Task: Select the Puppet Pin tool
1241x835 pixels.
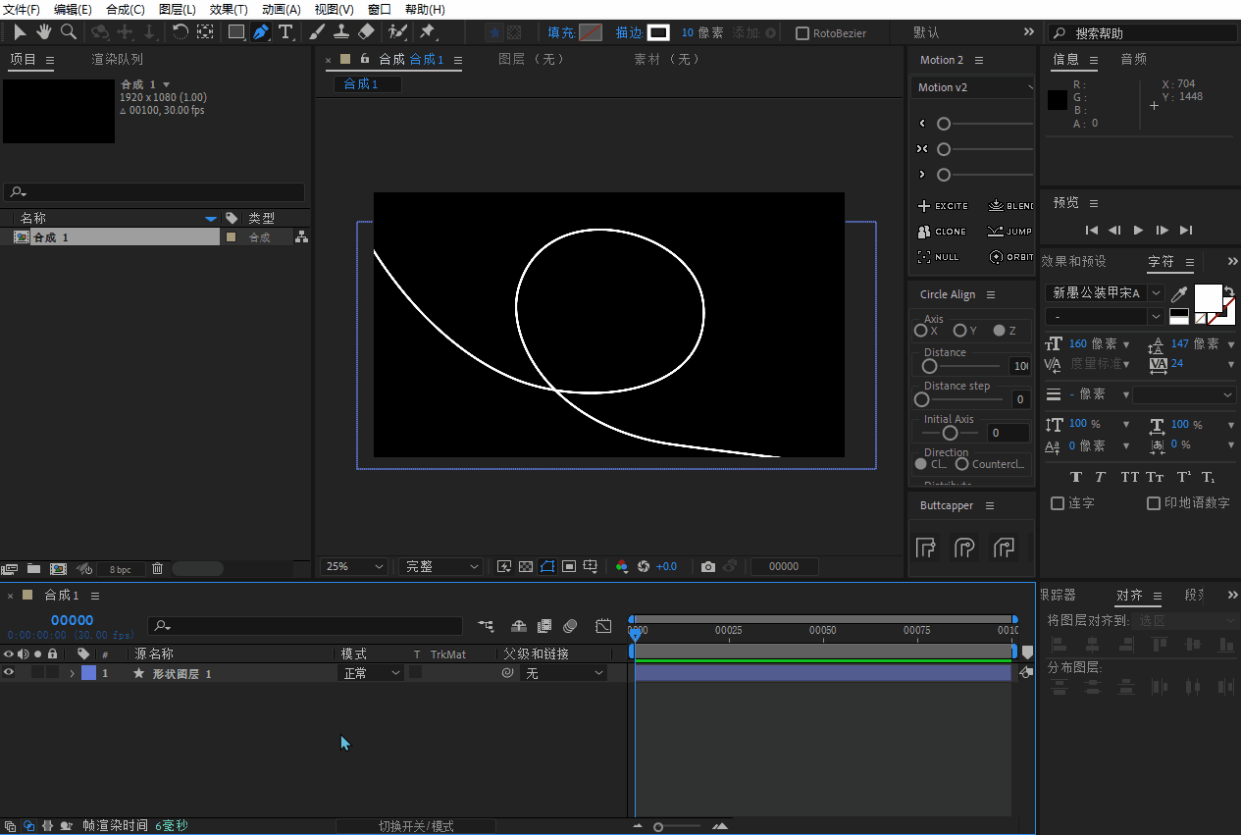Action: (428, 32)
